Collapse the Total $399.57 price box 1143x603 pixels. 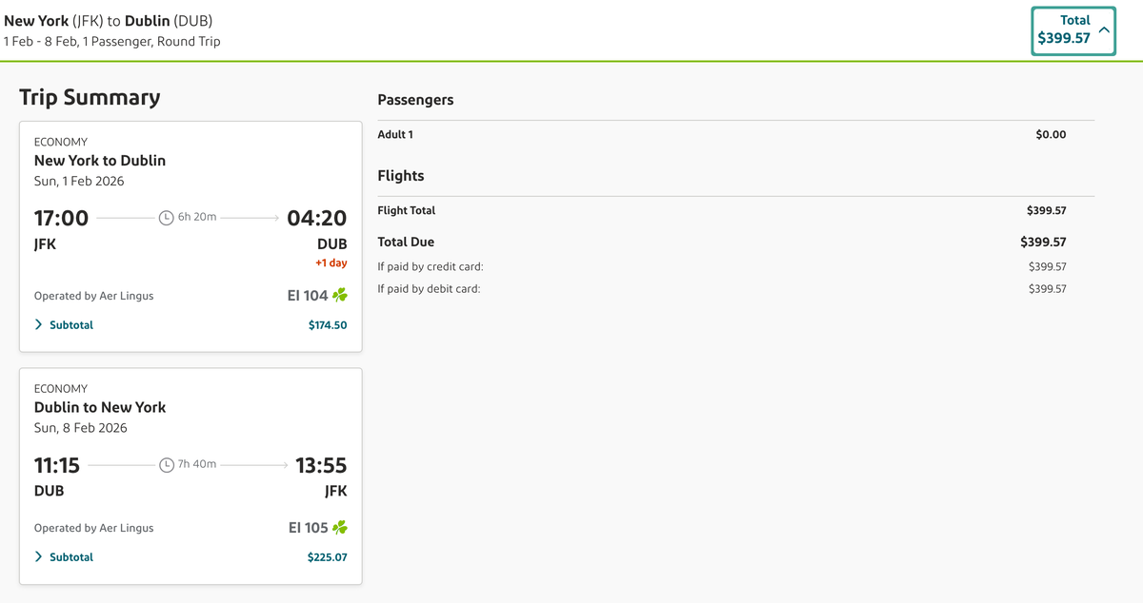(1103, 29)
